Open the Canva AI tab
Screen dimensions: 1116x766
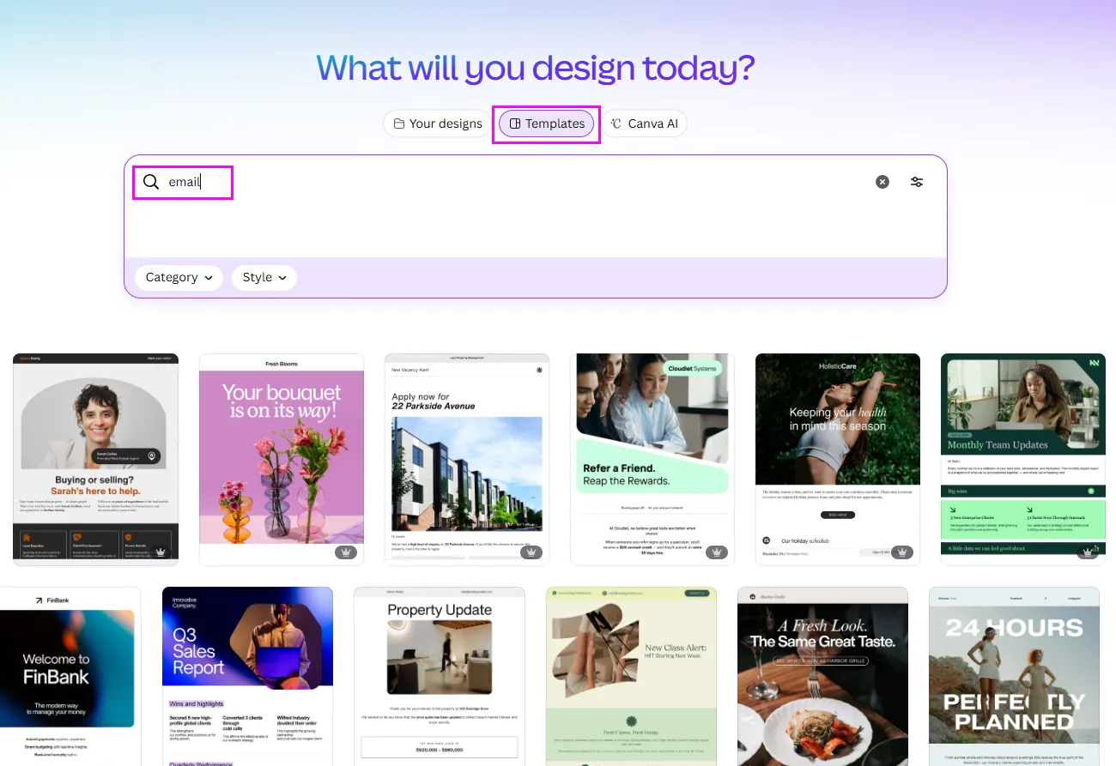coord(644,124)
